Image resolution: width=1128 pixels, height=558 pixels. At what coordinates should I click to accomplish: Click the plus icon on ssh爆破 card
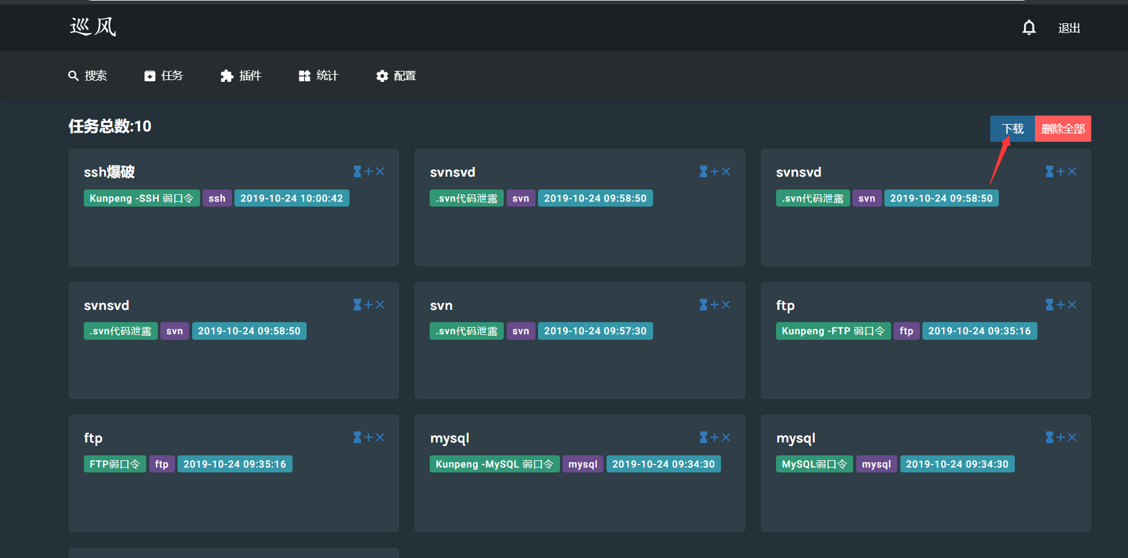tap(368, 172)
